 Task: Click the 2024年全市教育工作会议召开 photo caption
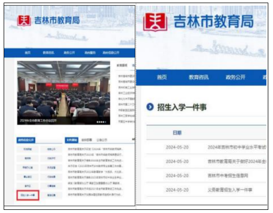click(38, 121)
